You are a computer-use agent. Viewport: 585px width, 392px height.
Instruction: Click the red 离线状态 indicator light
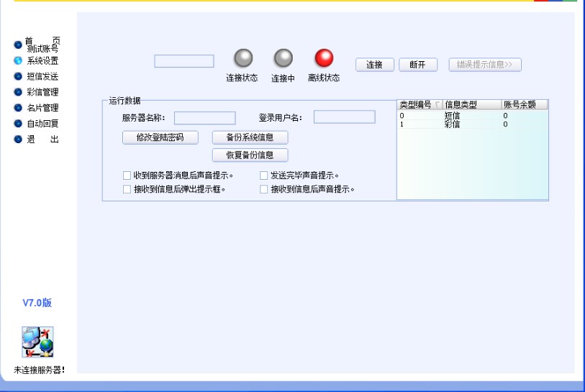point(324,58)
